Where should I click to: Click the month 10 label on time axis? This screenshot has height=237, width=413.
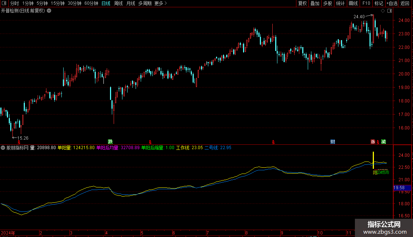click(x=320, y=233)
